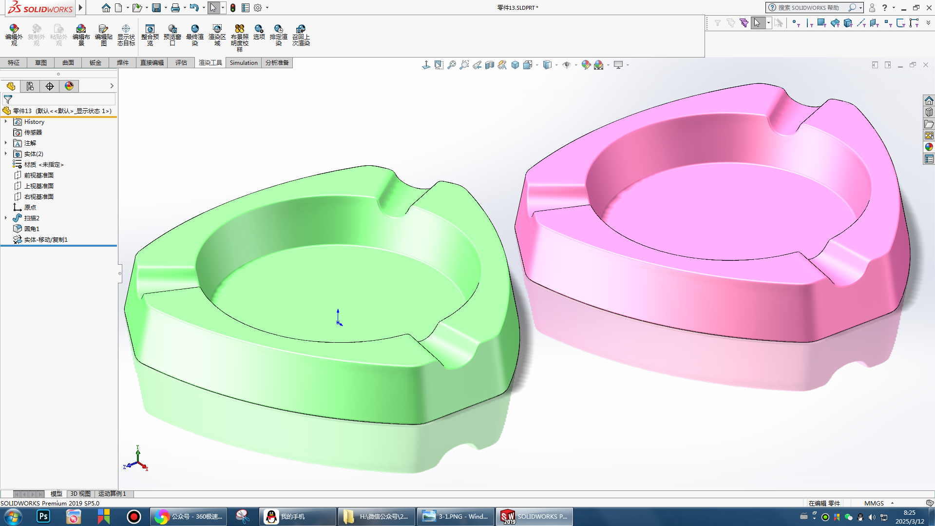The width and height of the screenshot is (935, 526).
Task: Click the Open file icon
Action: point(137,8)
